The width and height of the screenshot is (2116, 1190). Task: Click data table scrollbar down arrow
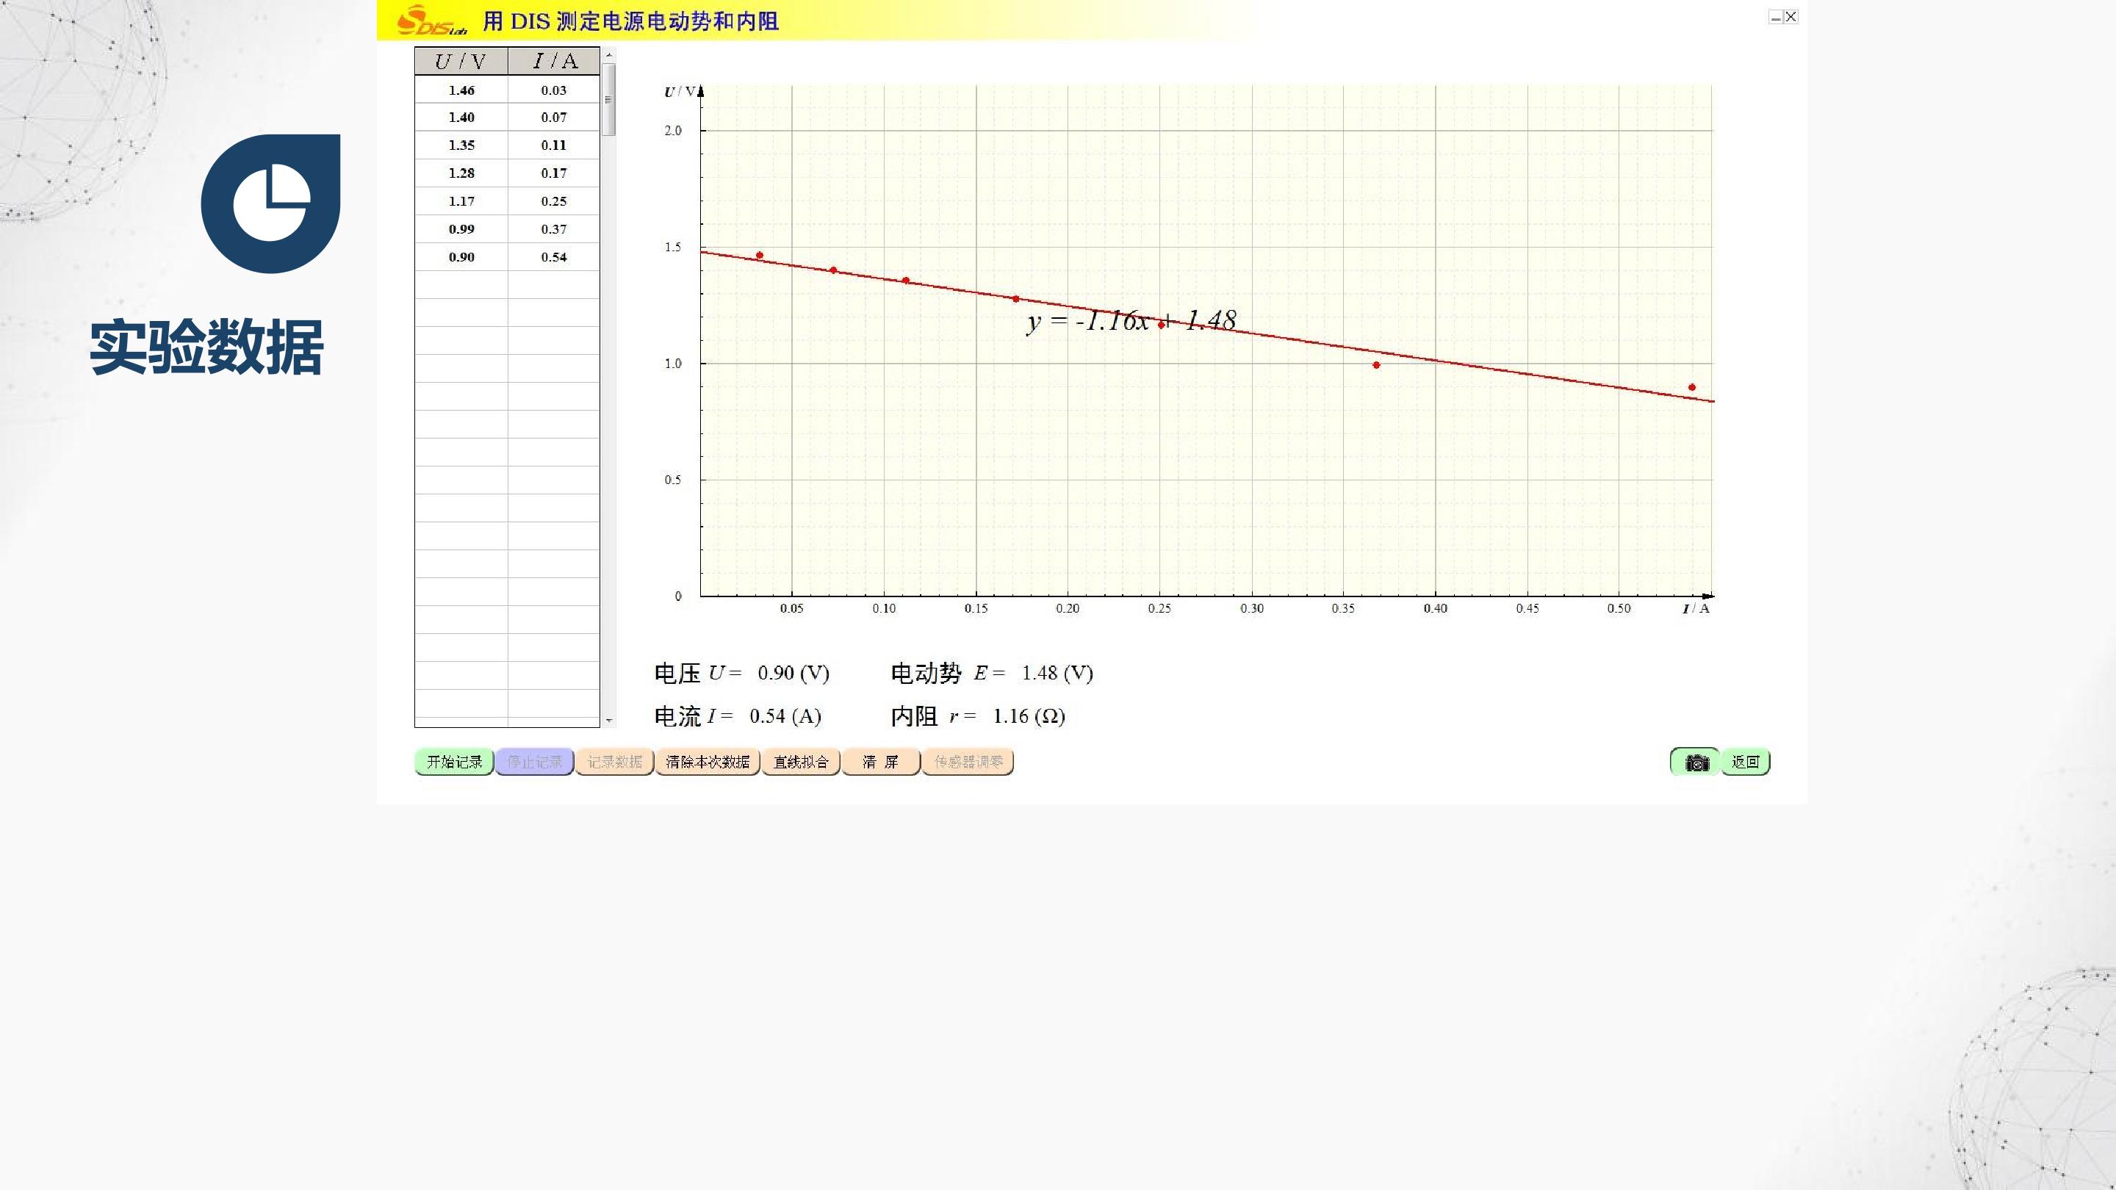coord(608,720)
